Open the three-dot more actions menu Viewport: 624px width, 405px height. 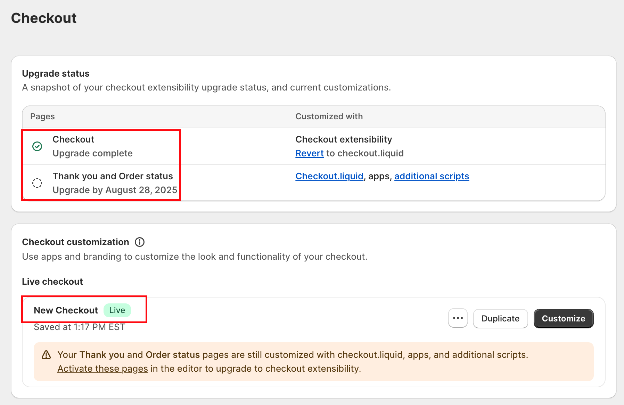click(x=458, y=318)
